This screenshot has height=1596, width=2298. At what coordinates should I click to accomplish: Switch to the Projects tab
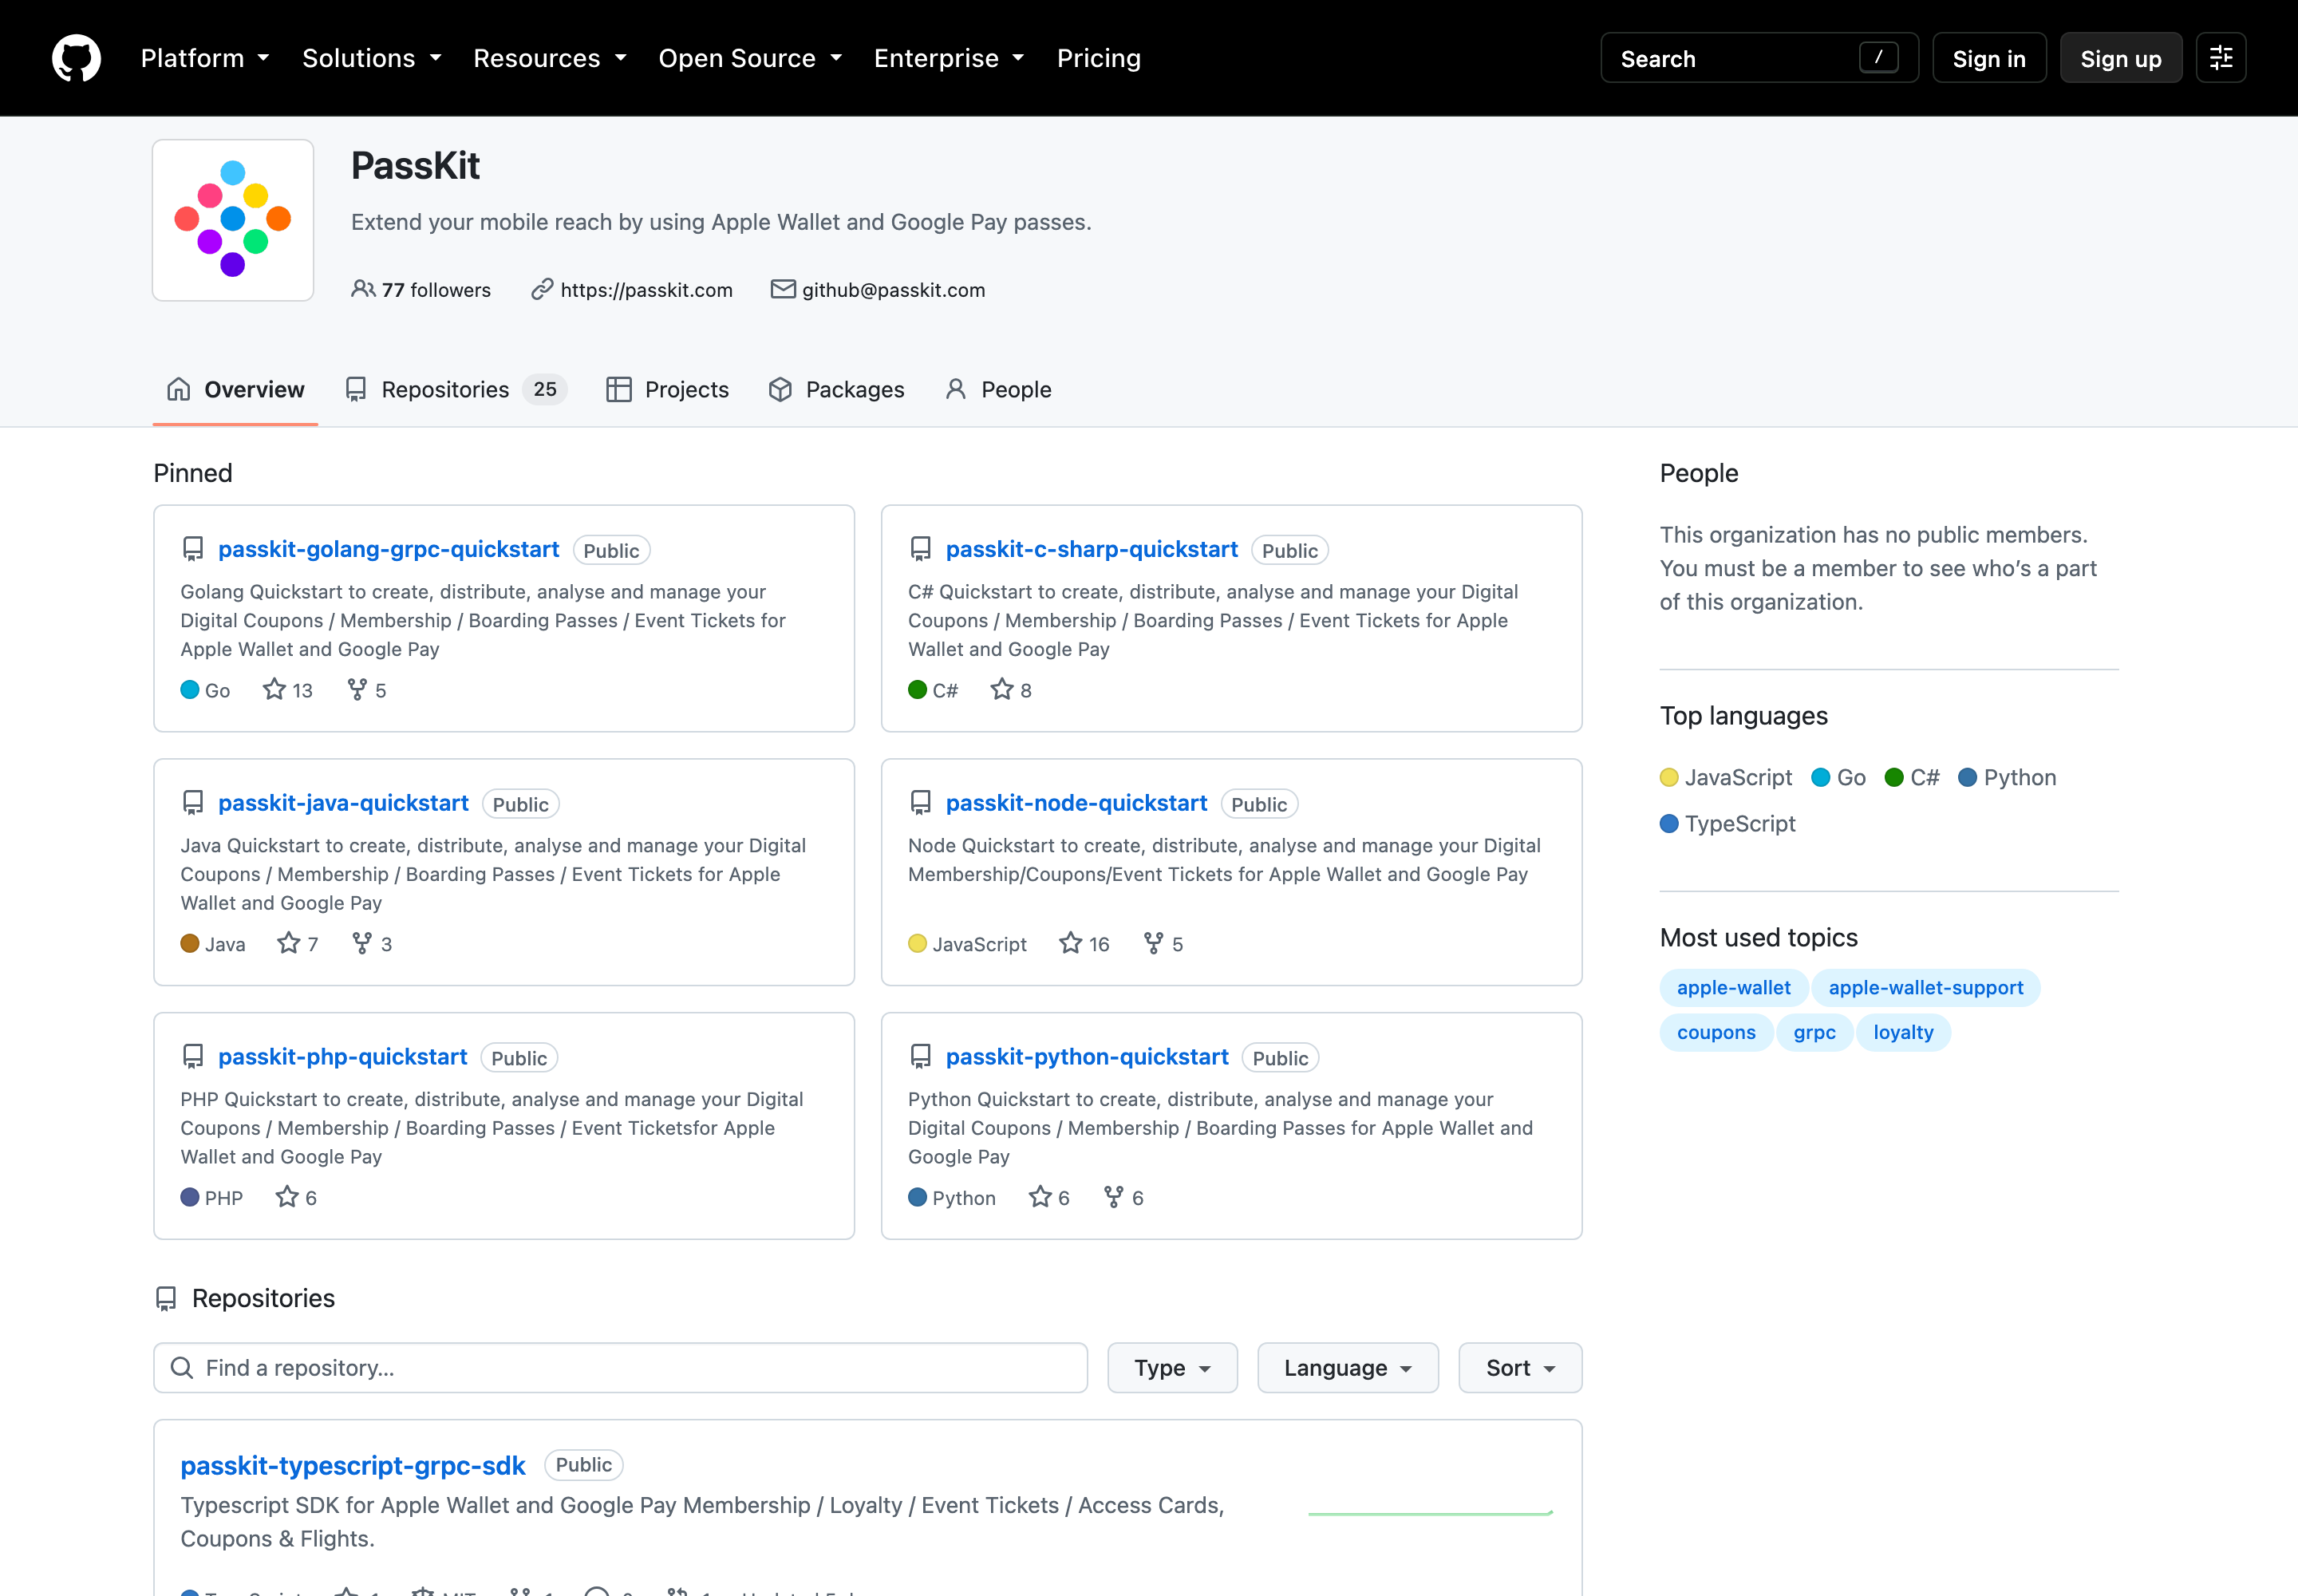pos(668,390)
